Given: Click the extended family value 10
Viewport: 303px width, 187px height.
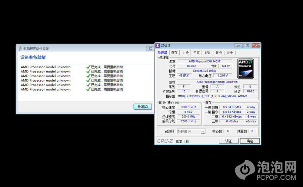Looking at the screenshot, I should [x=184, y=92].
